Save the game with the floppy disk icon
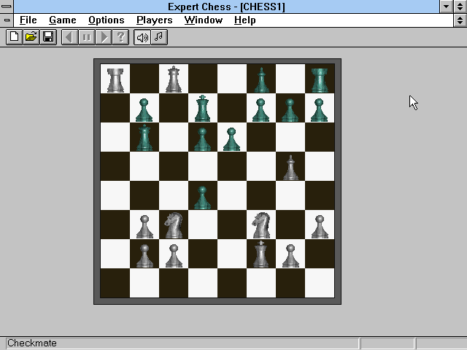The height and width of the screenshot is (350, 467). click(48, 37)
